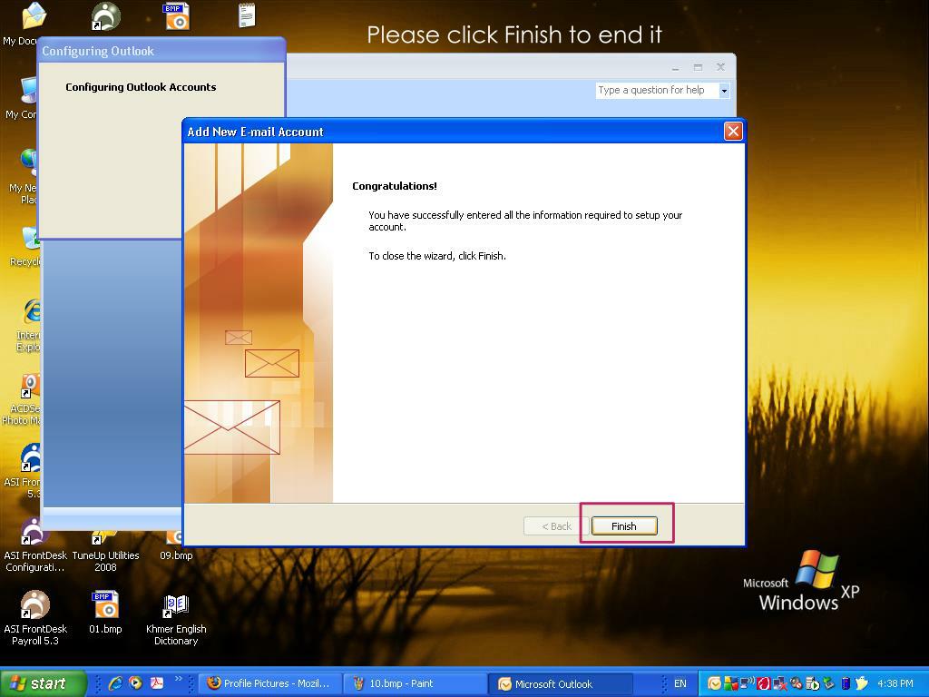
Task: Select the Khmer English Dictionary icon
Action: [x=176, y=605]
